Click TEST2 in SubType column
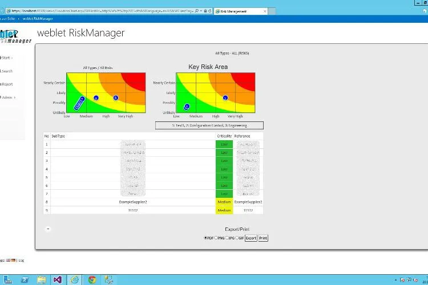 point(133,210)
